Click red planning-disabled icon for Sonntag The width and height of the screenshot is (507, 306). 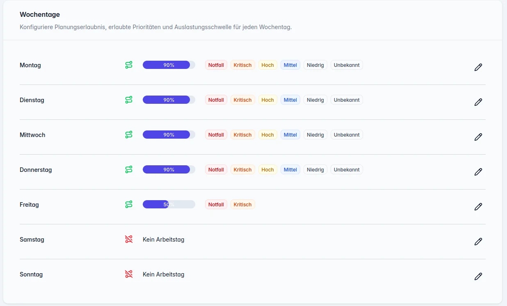(129, 274)
